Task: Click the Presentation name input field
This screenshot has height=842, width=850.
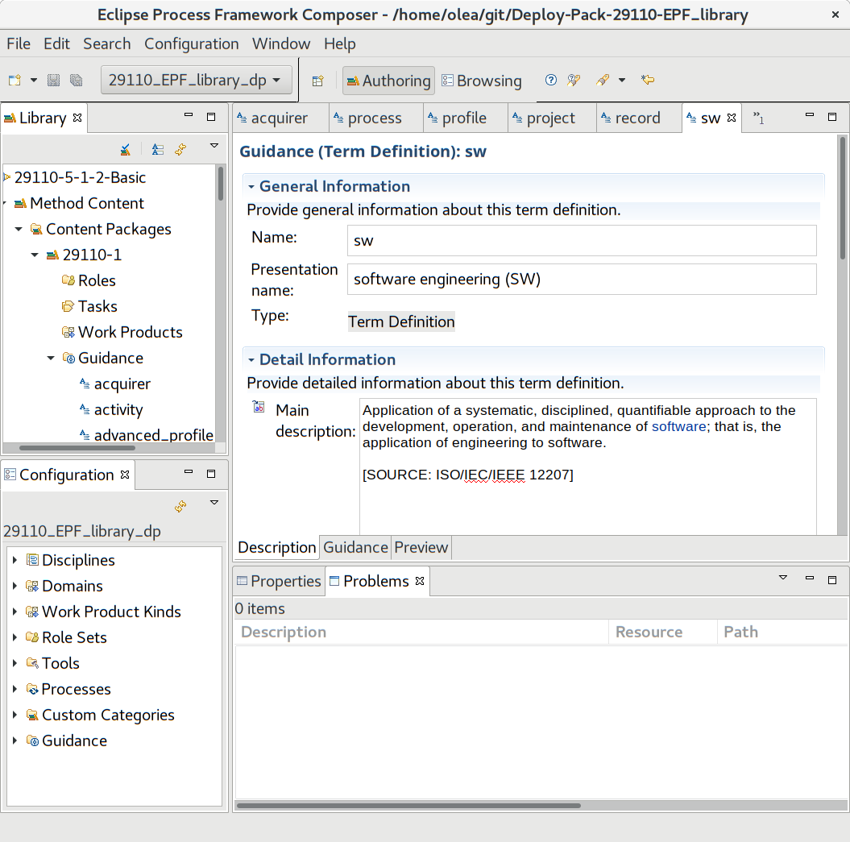Action: (x=582, y=279)
